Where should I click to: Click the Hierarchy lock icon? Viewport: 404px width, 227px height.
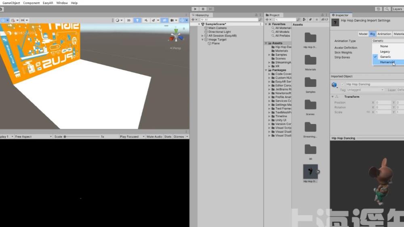[x=256, y=15]
